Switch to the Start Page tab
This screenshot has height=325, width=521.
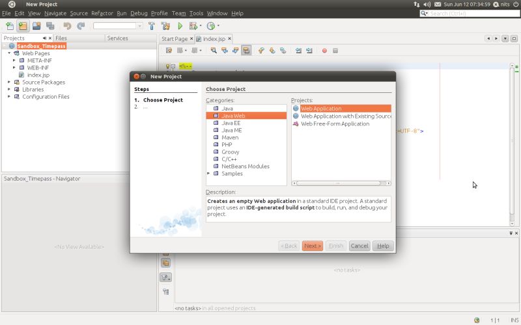tap(175, 39)
